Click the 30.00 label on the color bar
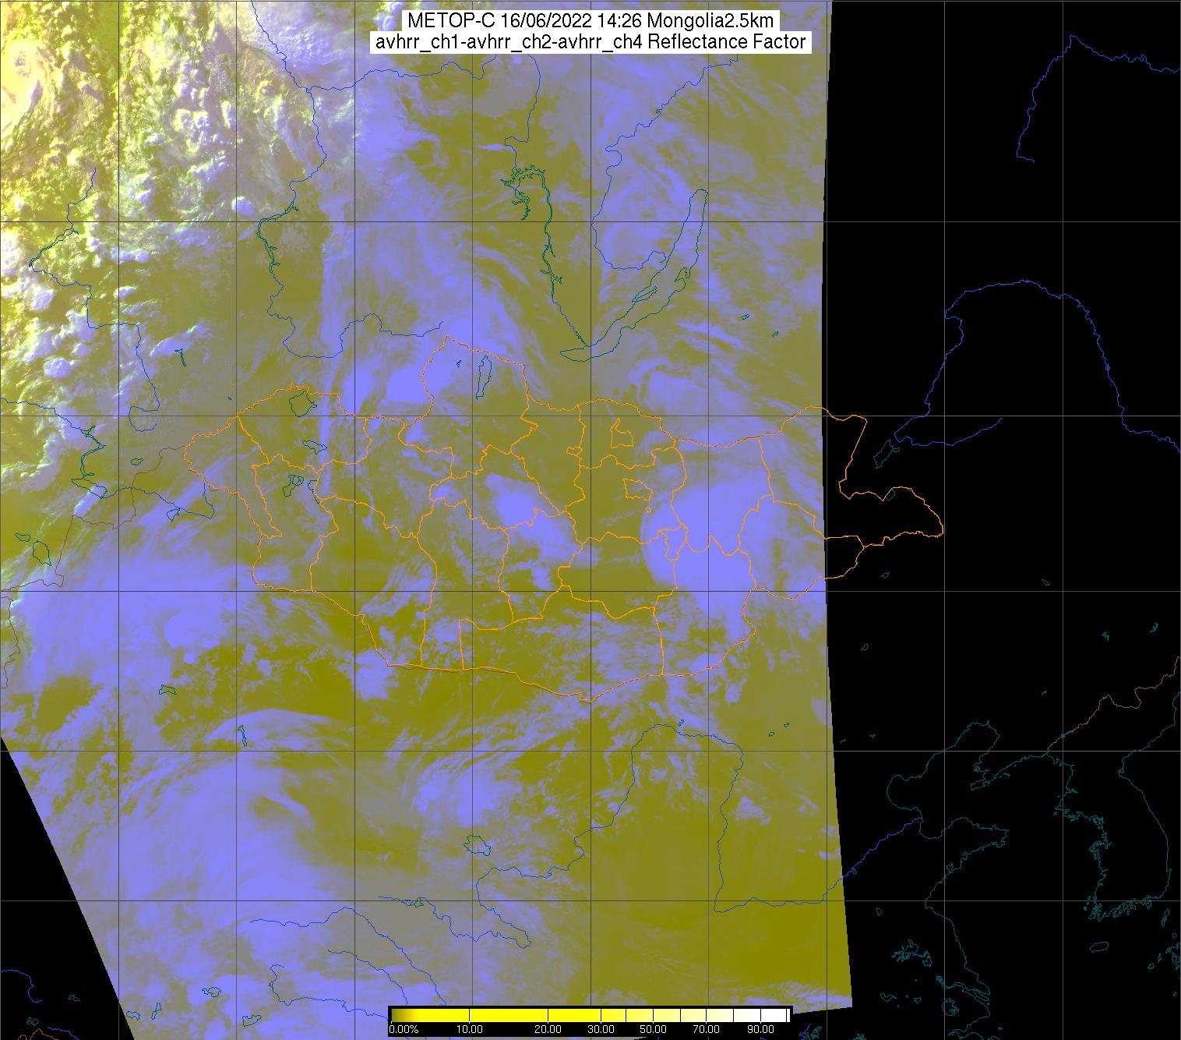The width and height of the screenshot is (1181, 1040). (x=602, y=1029)
